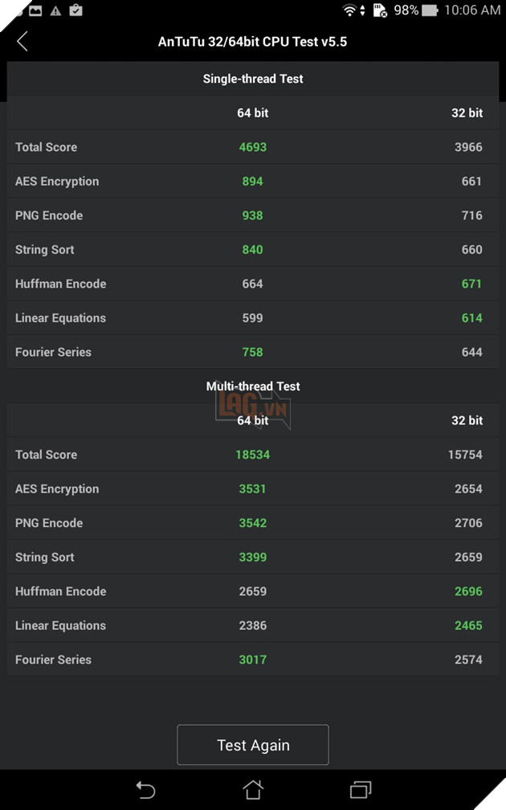Click the single-thread 32 bit column header
This screenshot has width=506, height=810.
(x=467, y=113)
